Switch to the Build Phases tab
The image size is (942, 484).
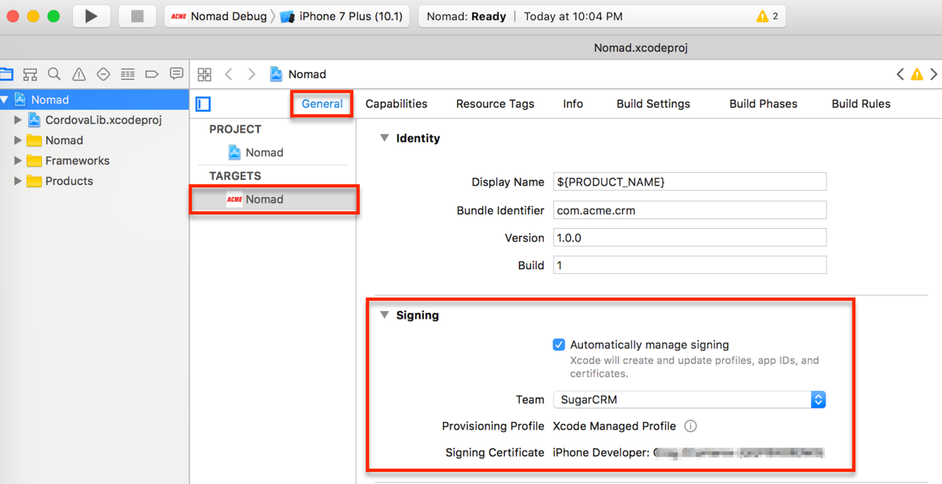coord(763,104)
